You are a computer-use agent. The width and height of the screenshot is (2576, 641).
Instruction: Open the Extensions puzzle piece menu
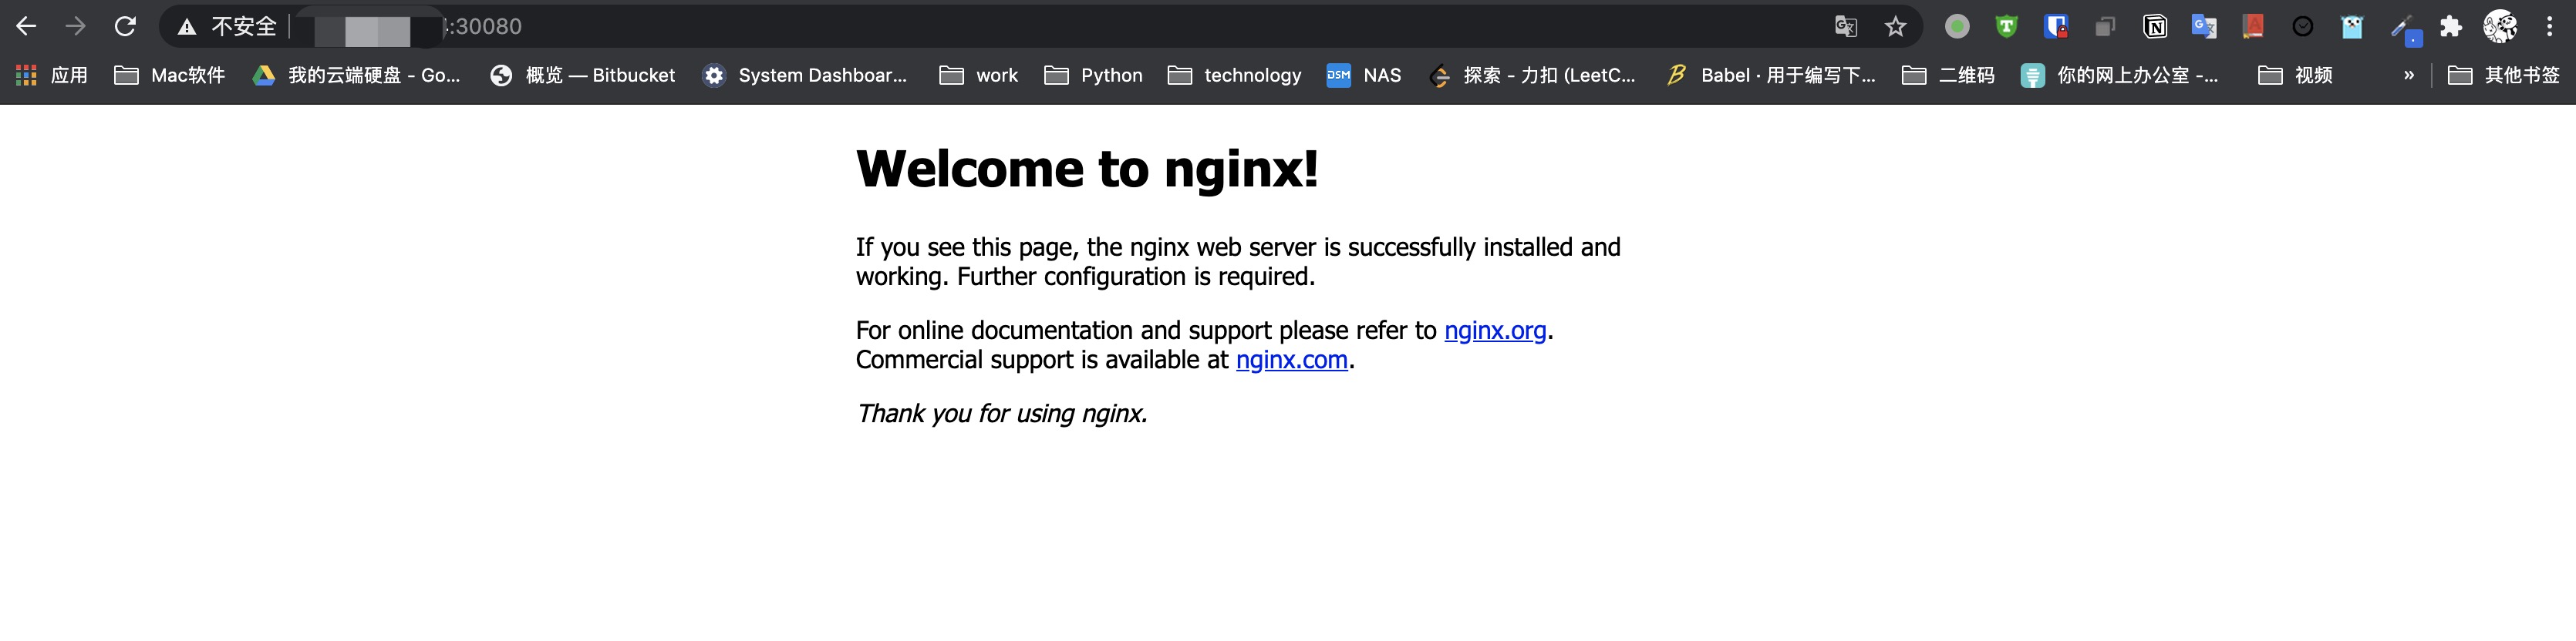point(2450,27)
